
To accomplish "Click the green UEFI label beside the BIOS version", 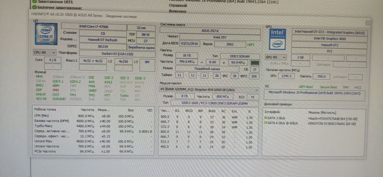I will coord(250,45).
